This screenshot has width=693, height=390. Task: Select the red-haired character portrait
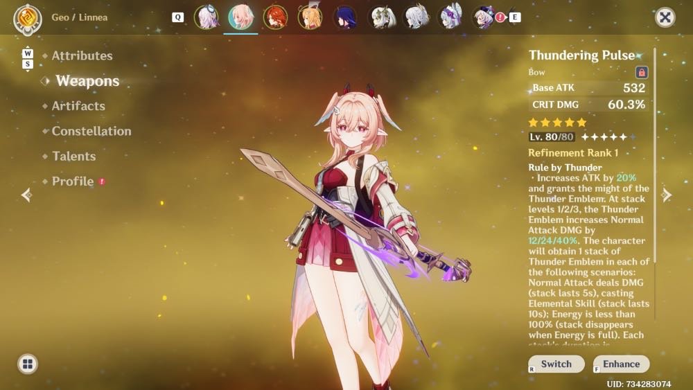click(275, 17)
